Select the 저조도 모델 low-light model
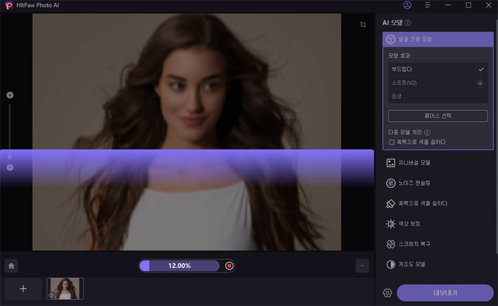The width and height of the screenshot is (498, 306). coord(438,264)
